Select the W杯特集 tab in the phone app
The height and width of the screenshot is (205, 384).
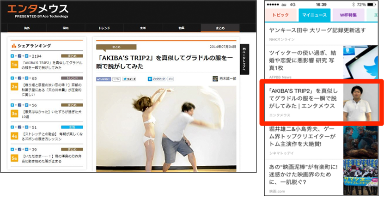[348, 15]
